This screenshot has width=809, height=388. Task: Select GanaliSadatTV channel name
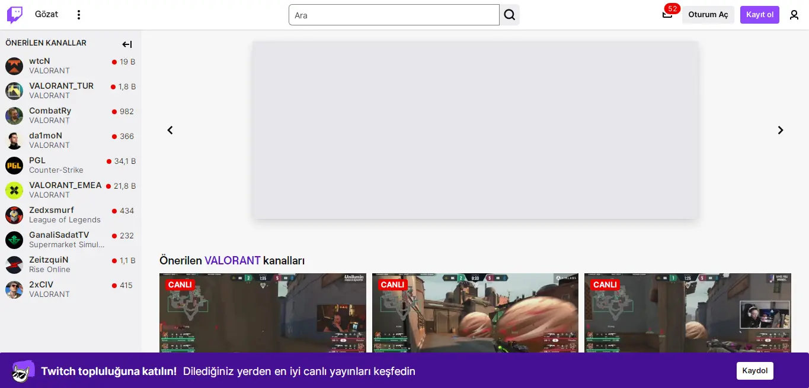point(59,235)
